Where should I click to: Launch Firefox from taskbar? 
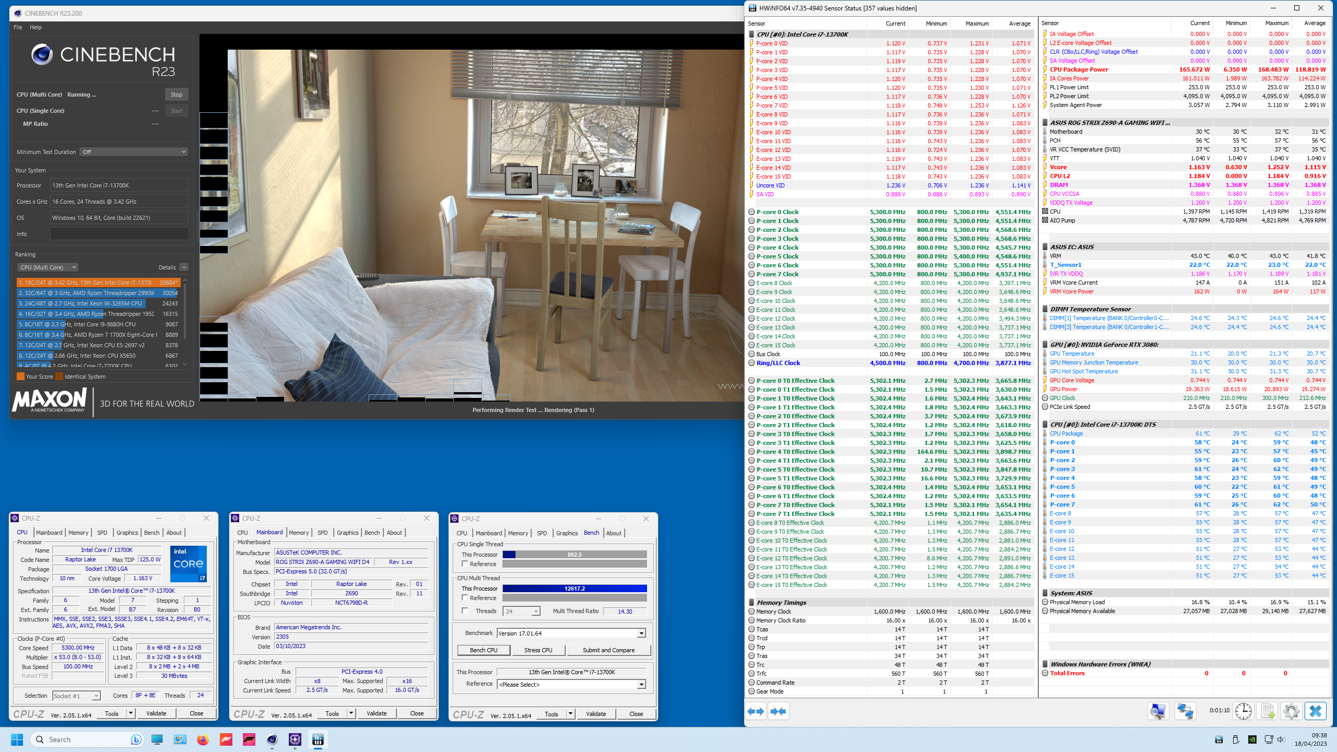tap(203, 739)
